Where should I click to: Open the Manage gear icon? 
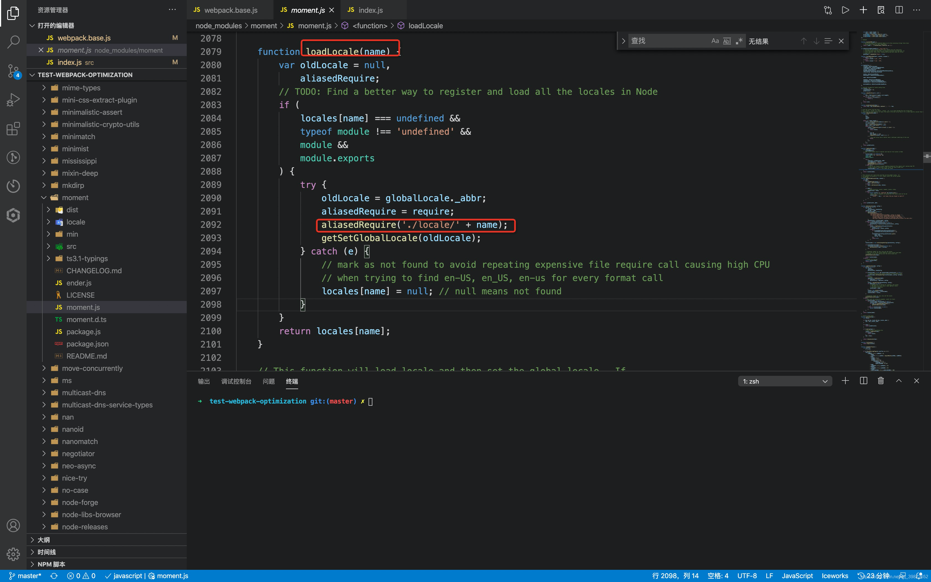pos(13,554)
